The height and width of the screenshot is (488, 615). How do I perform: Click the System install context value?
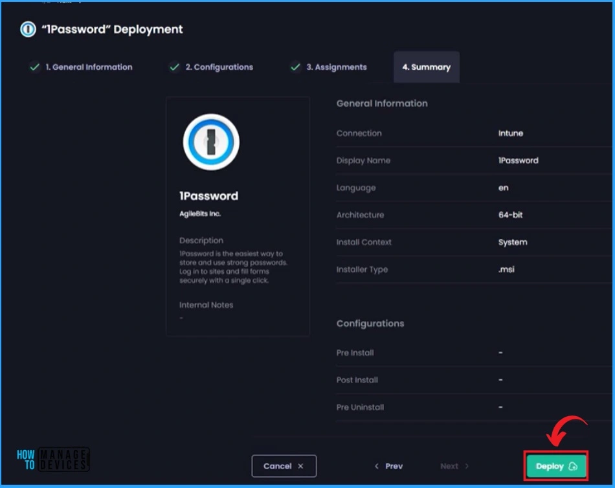coord(513,242)
